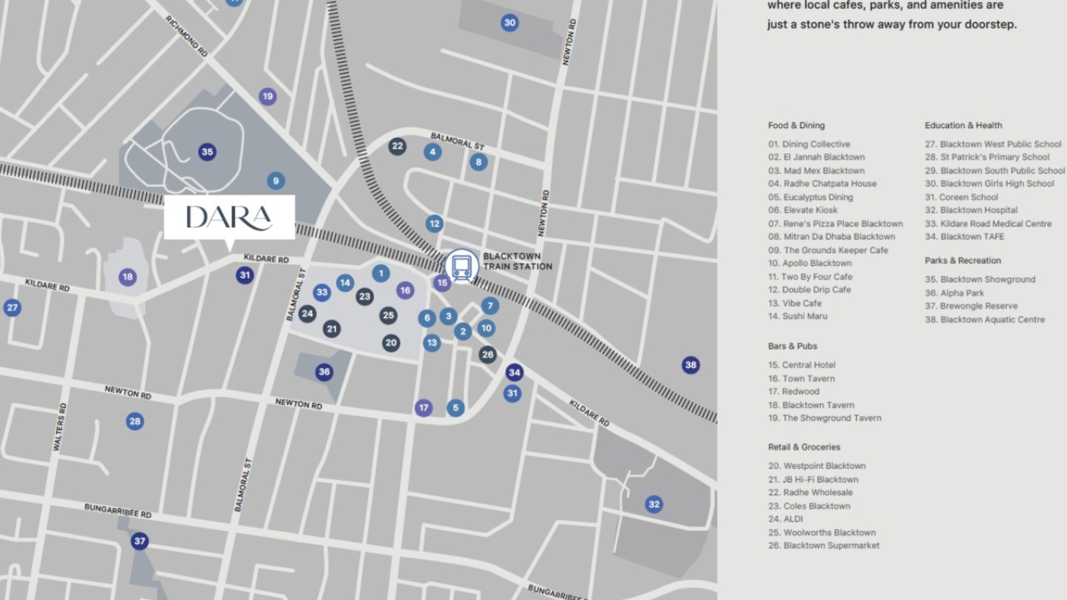Click legend entry "26. Blacktown Supermarket"
The image size is (1067, 600).
point(824,546)
